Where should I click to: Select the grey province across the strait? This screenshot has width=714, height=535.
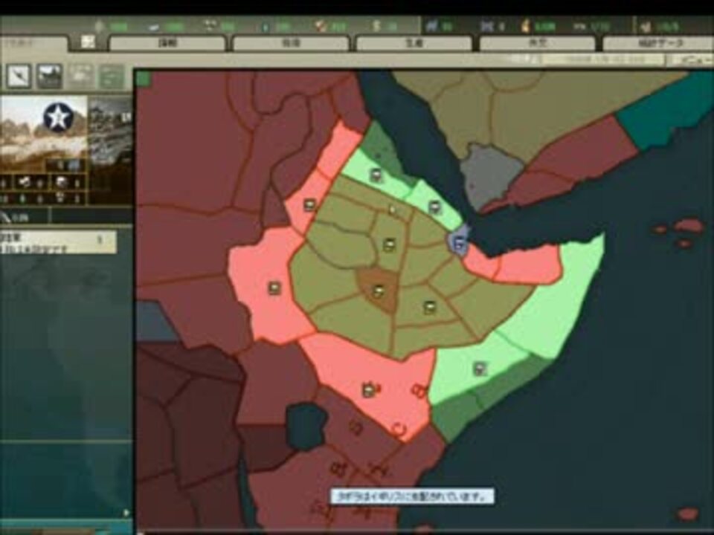coord(492,175)
